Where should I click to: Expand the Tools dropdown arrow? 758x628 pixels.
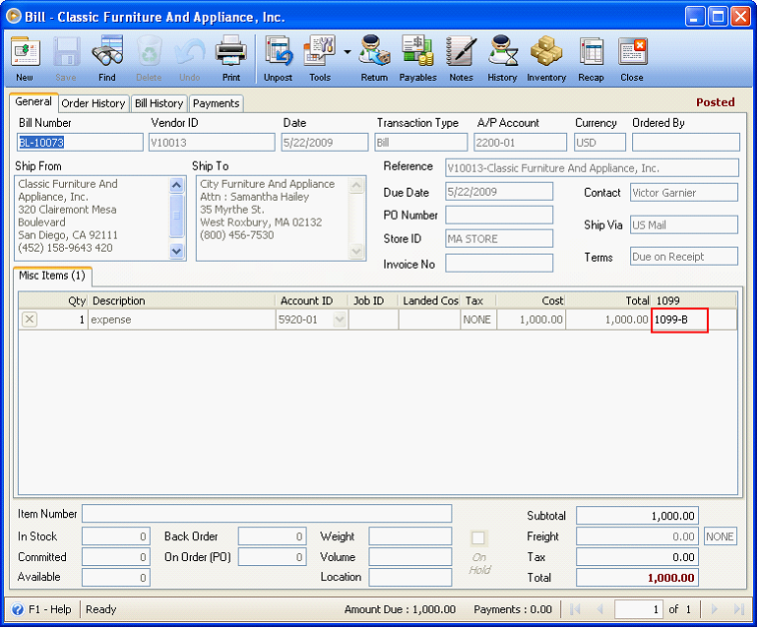pos(347,52)
